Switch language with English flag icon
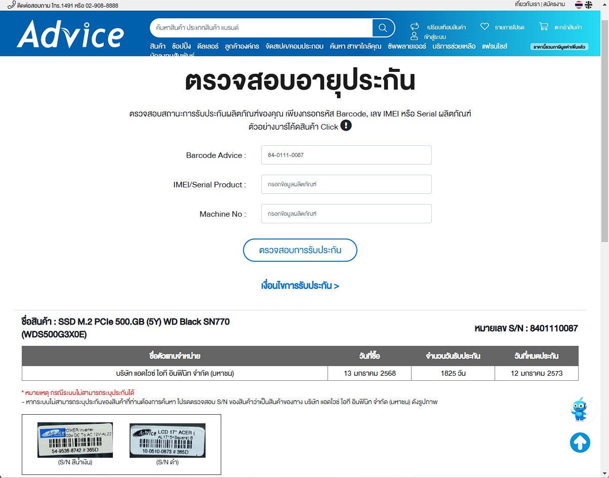 click(589, 5)
